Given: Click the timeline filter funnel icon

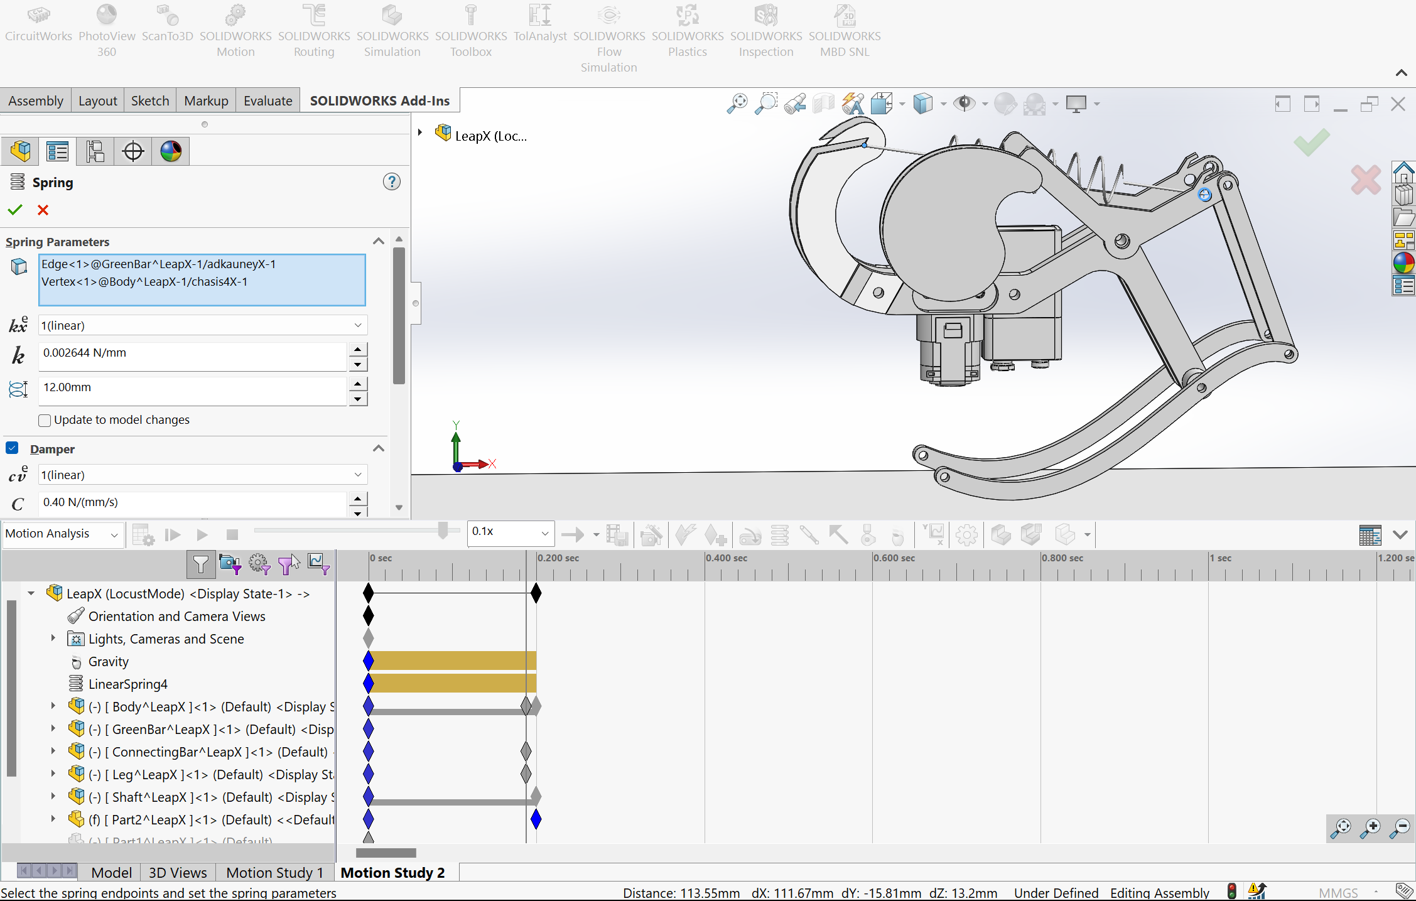Looking at the screenshot, I should 200,564.
